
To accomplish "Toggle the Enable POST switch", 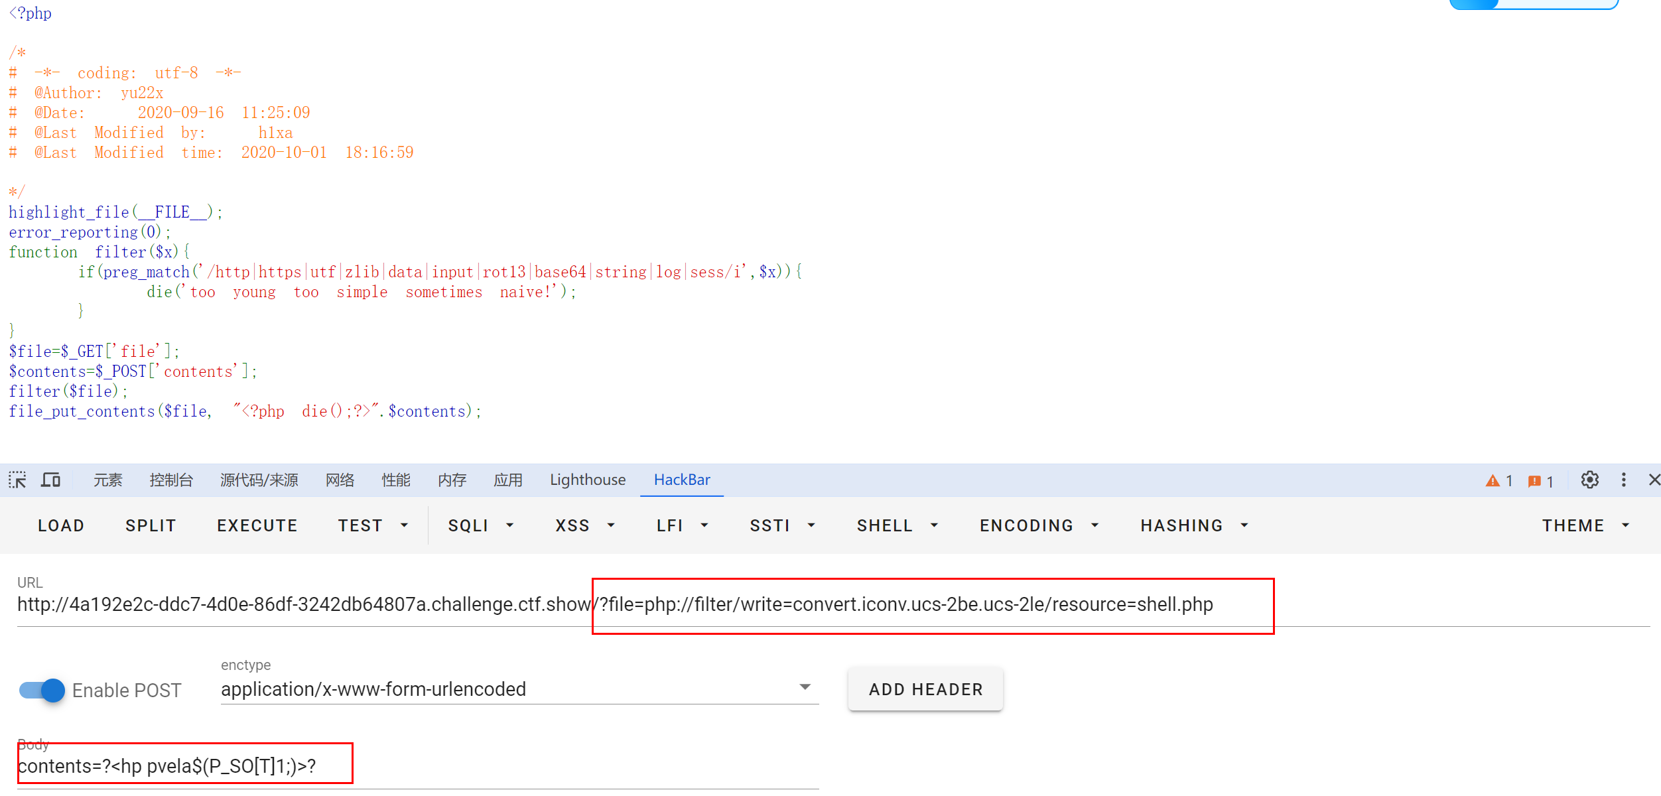I will click(x=42, y=691).
